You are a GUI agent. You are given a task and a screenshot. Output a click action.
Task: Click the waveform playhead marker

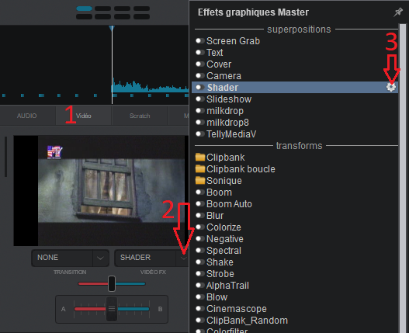pyautogui.click(x=112, y=28)
